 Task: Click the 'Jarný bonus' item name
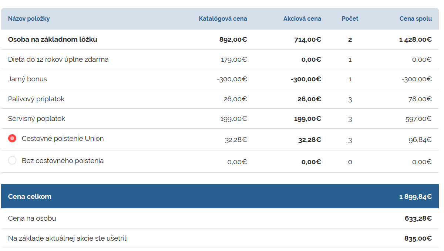click(27, 79)
